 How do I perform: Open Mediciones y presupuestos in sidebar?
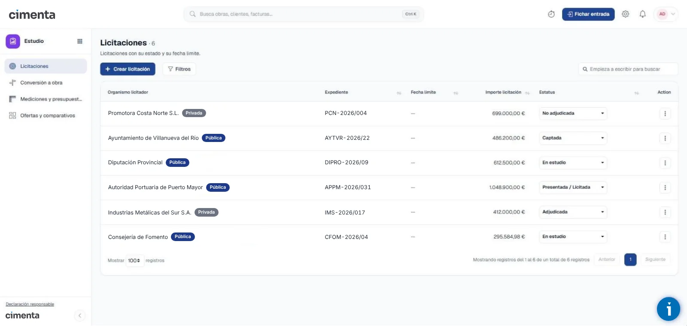point(46,99)
